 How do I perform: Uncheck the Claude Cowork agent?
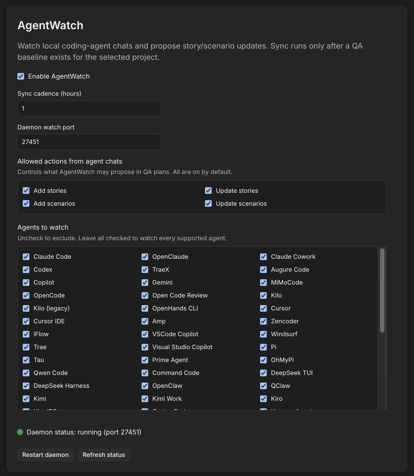263,257
